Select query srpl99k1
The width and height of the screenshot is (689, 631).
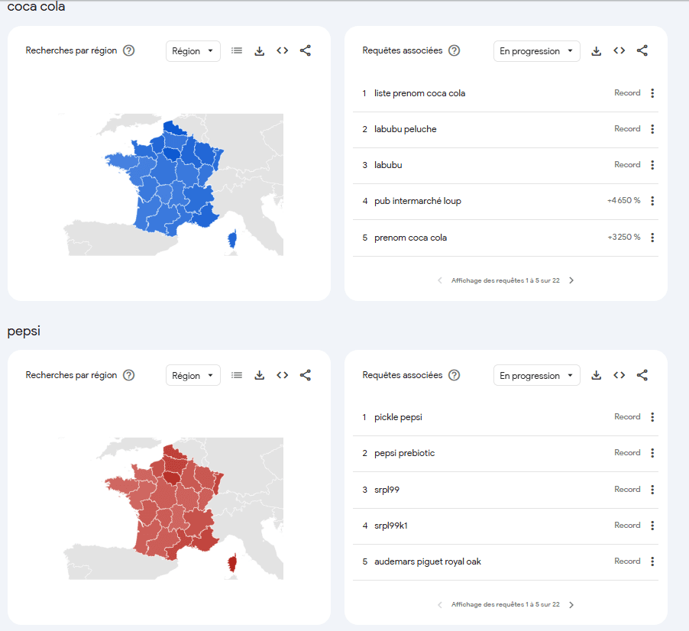tap(390, 526)
